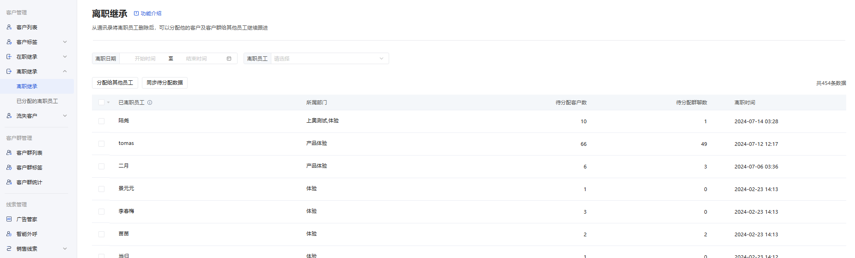Click the 共454条数据 total count text
The width and height of the screenshot is (855, 258).
[x=831, y=83]
